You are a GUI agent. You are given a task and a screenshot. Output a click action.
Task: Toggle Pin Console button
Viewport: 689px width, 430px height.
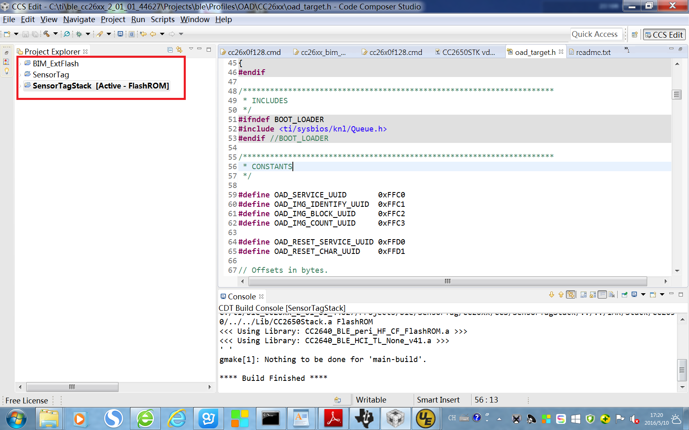[x=625, y=294]
